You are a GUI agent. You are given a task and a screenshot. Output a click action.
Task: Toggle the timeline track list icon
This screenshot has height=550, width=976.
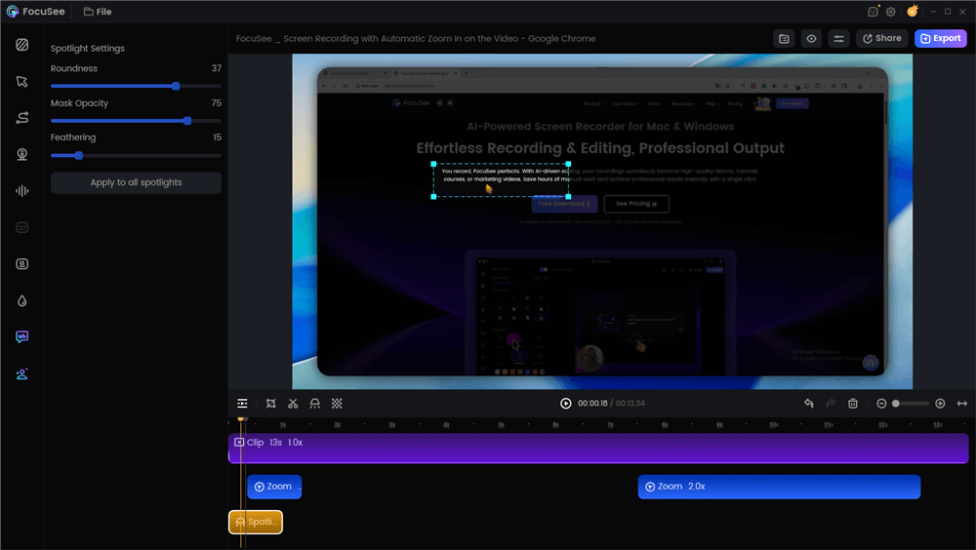pyautogui.click(x=242, y=404)
